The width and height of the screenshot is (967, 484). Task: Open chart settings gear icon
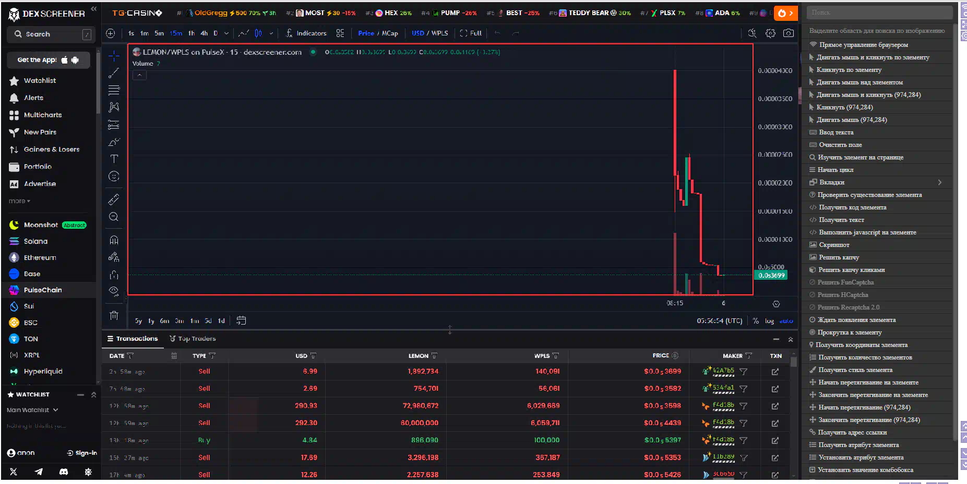(770, 33)
